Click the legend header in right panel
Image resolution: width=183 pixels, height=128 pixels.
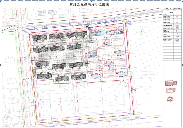[x=171, y=13]
